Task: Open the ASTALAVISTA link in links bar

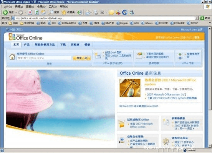Action: 67,23
